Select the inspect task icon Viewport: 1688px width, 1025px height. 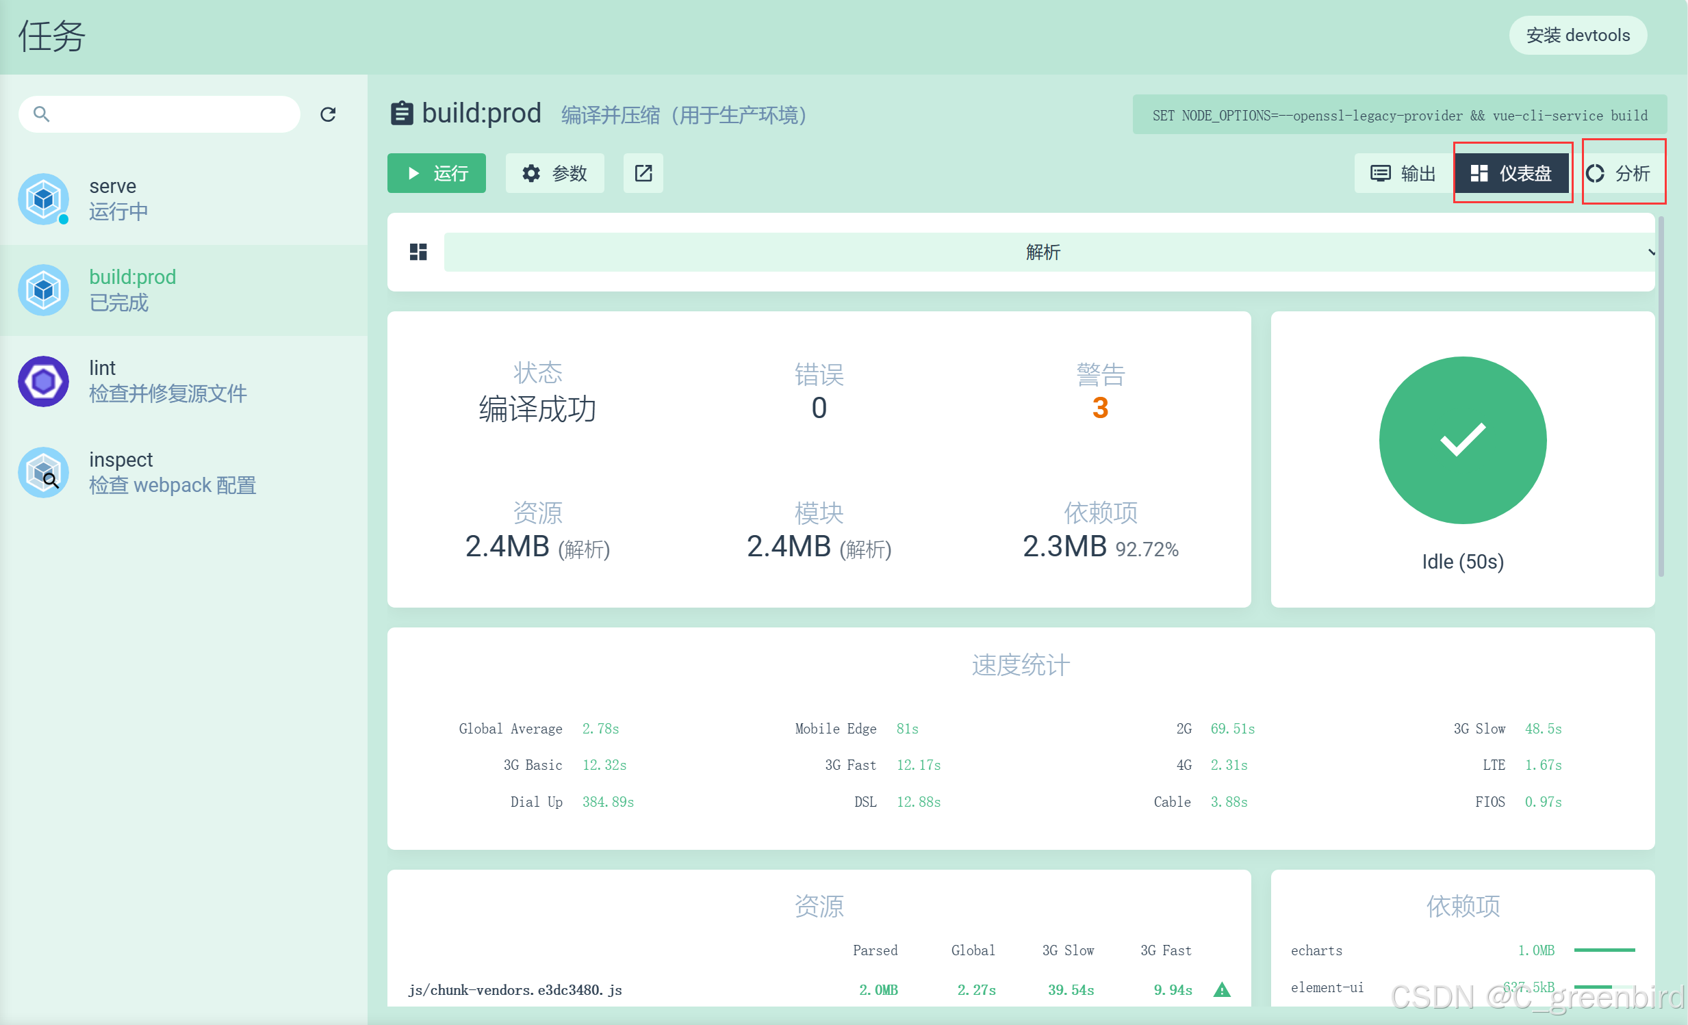pos(44,472)
